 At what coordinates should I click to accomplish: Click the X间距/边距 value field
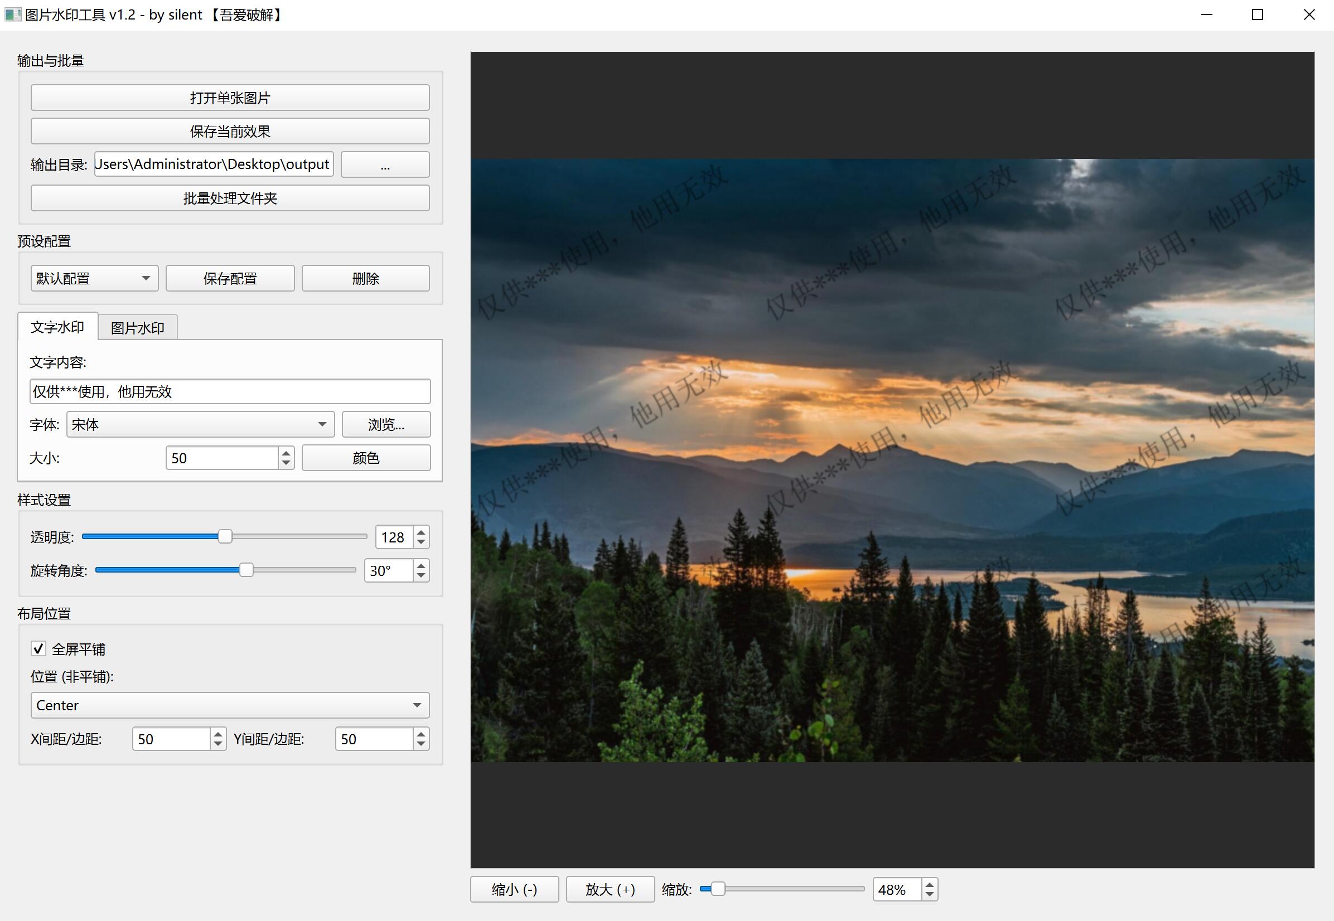tap(171, 739)
